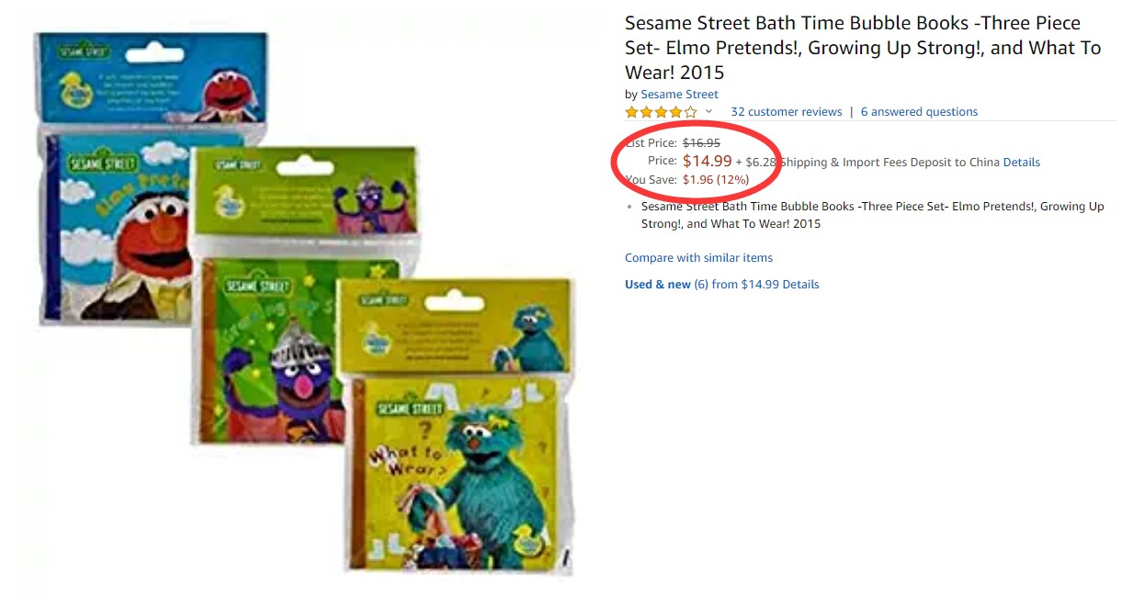
Task: Click the $14.99 price
Action: point(707,162)
